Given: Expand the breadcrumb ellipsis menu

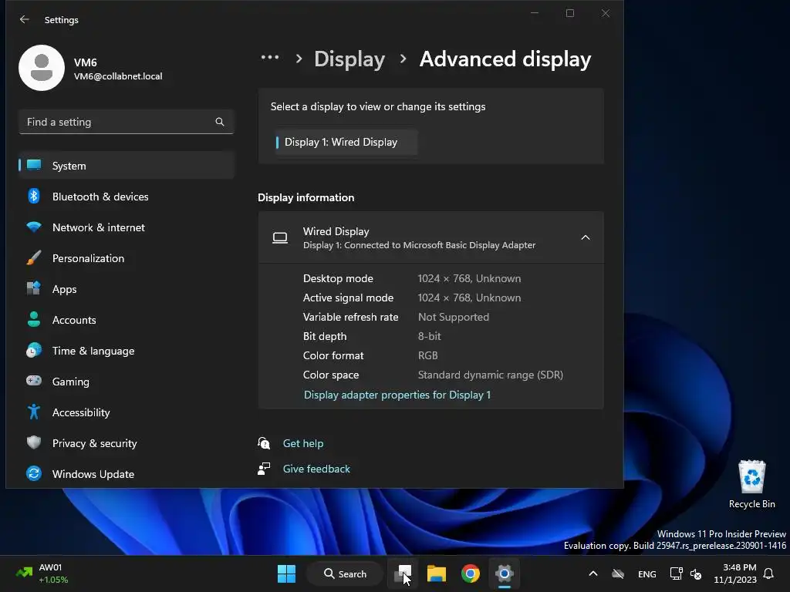Looking at the screenshot, I should (270, 58).
